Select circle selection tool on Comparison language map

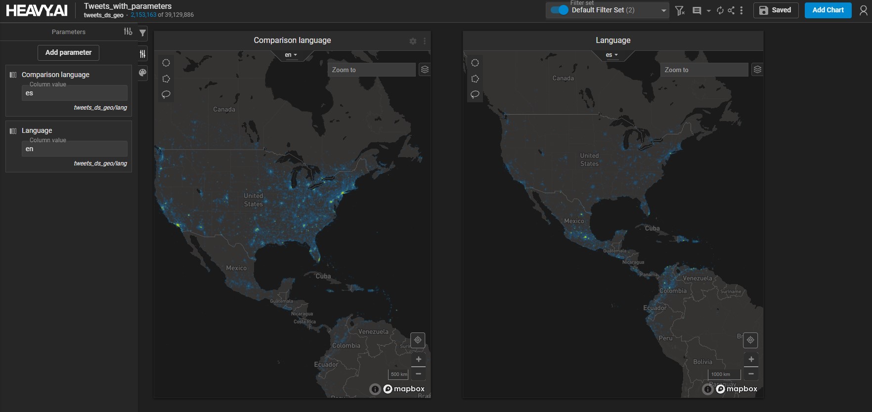pos(166,63)
